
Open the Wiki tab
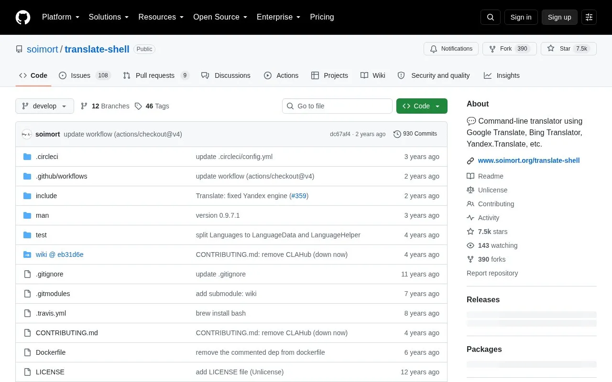coord(373,75)
